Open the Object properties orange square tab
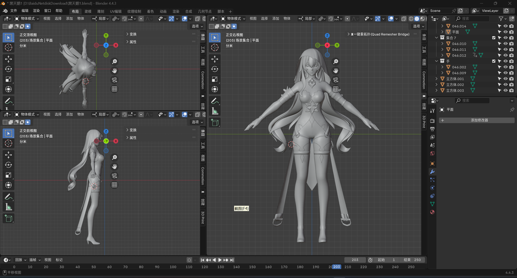 (432, 164)
